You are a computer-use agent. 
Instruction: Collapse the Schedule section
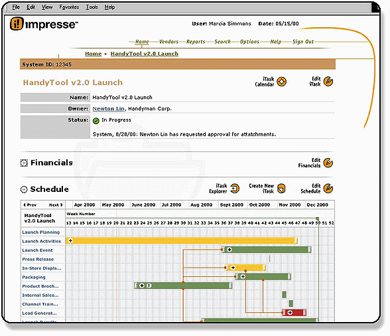click(x=24, y=189)
